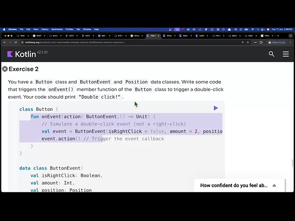The width and height of the screenshot is (295, 221).
Task: Click the Wi-Fi icon in the menu bar
Action: point(253,29)
